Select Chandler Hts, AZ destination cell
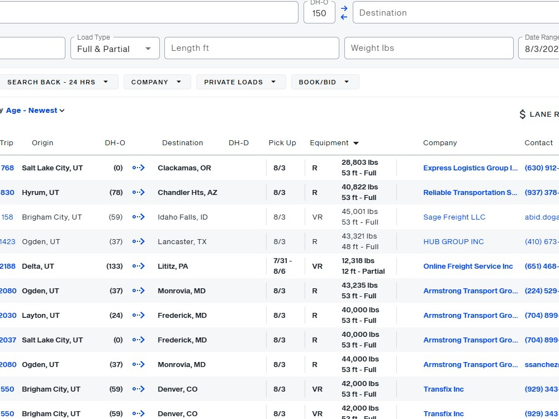 [x=187, y=192]
